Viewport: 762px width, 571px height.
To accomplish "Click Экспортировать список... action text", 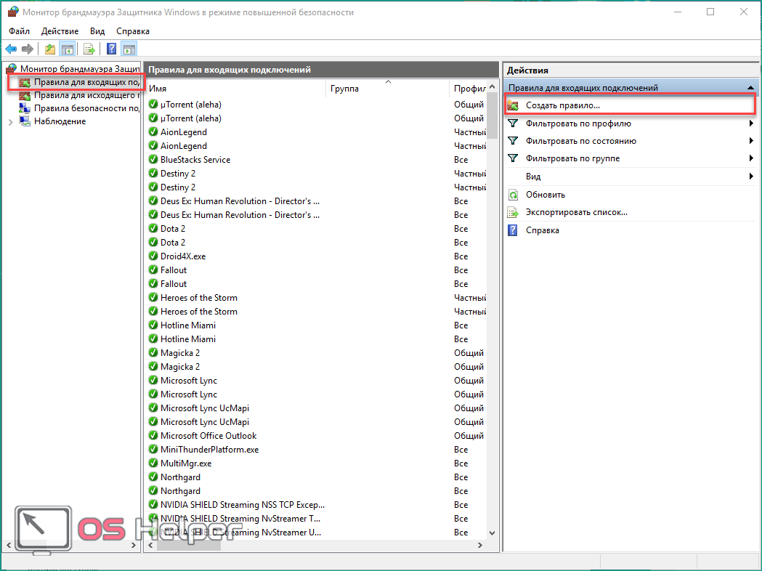I will [x=576, y=212].
